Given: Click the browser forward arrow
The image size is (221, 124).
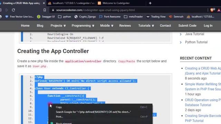Looking at the screenshot, I should [7, 10].
